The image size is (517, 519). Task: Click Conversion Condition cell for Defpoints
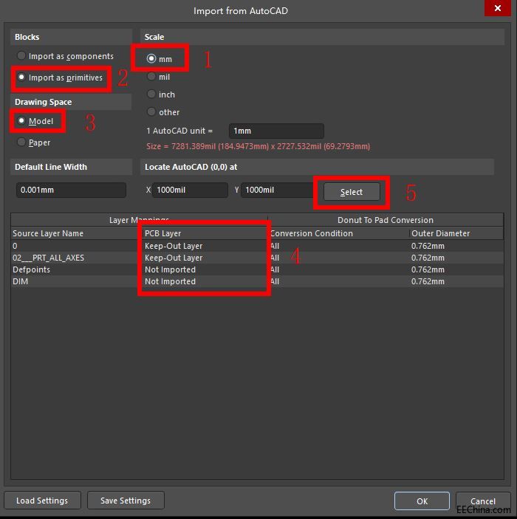(338, 269)
